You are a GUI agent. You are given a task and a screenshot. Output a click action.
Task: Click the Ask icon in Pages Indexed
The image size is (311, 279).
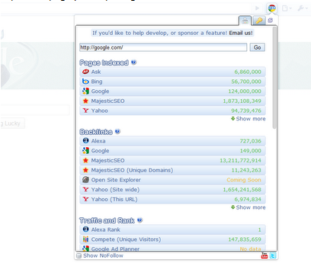click(85, 72)
